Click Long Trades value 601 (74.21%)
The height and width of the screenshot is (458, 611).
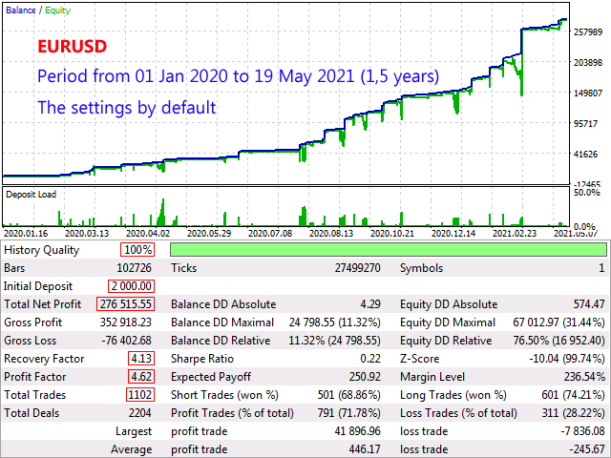pos(573,394)
